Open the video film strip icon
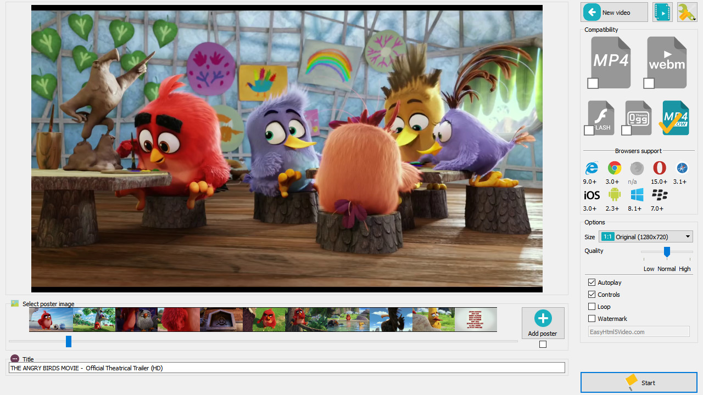The width and height of the screenshot is (703, 395). [x=663, y=12]
